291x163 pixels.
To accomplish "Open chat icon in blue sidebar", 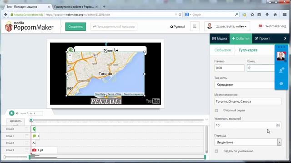I will [x=281, y=84].
